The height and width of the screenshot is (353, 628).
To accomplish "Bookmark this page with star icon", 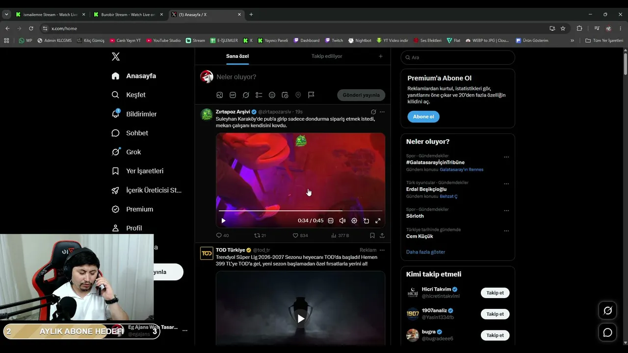I will point(563,28).
